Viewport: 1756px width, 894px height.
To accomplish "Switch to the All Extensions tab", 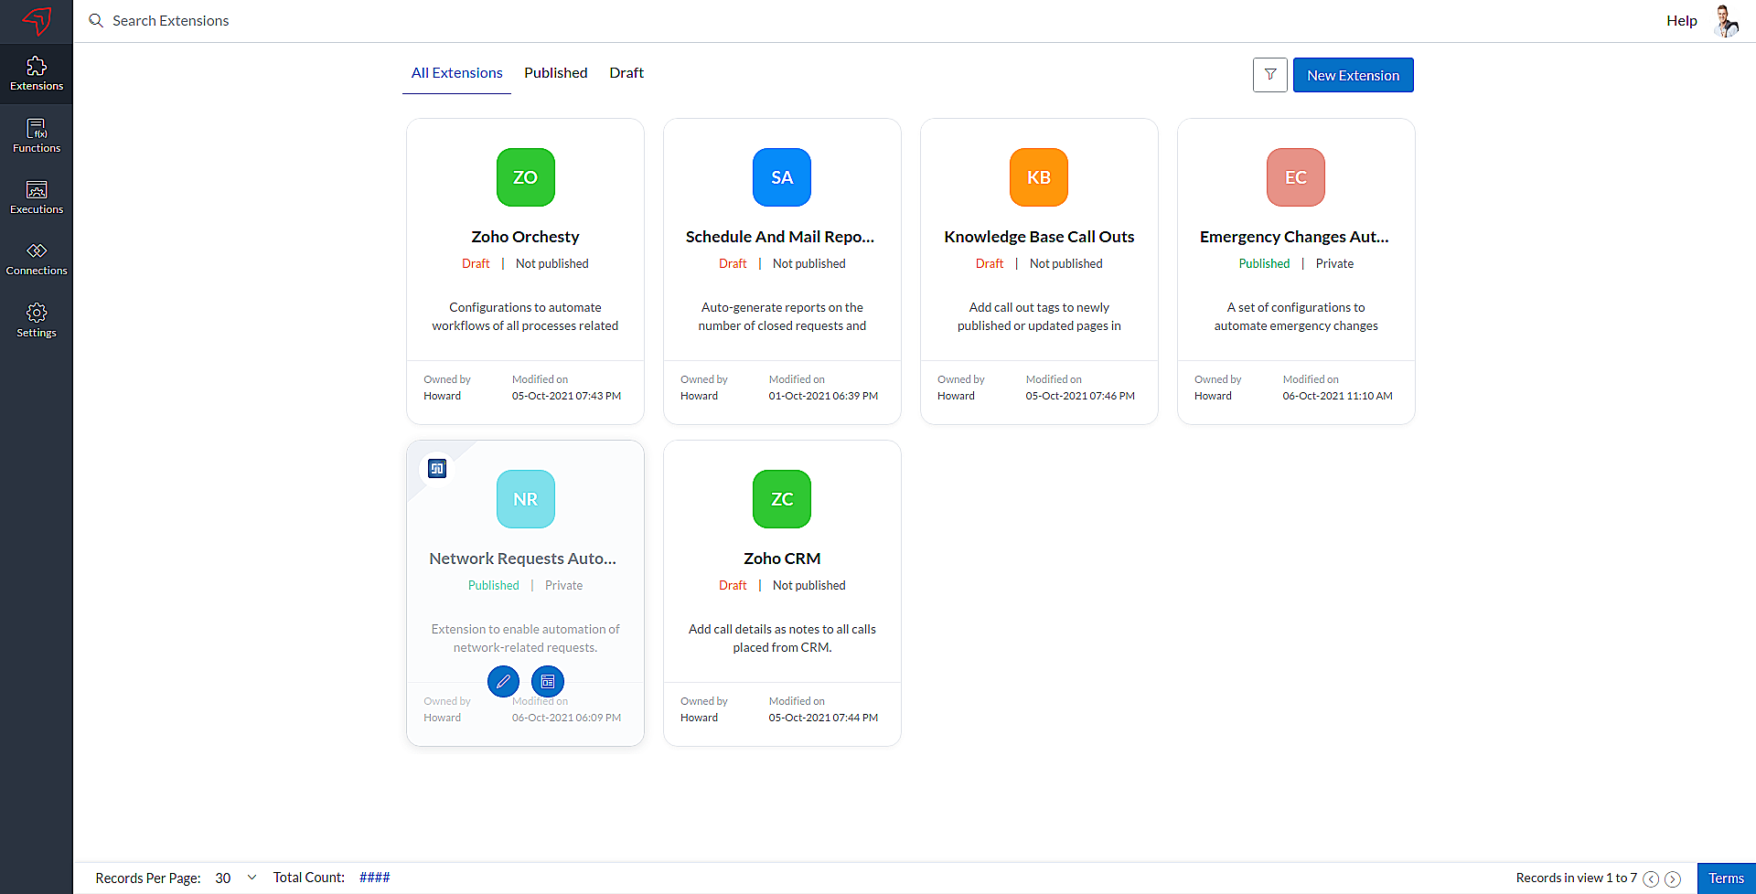I will pyautogui.click(x=456, y=73).
